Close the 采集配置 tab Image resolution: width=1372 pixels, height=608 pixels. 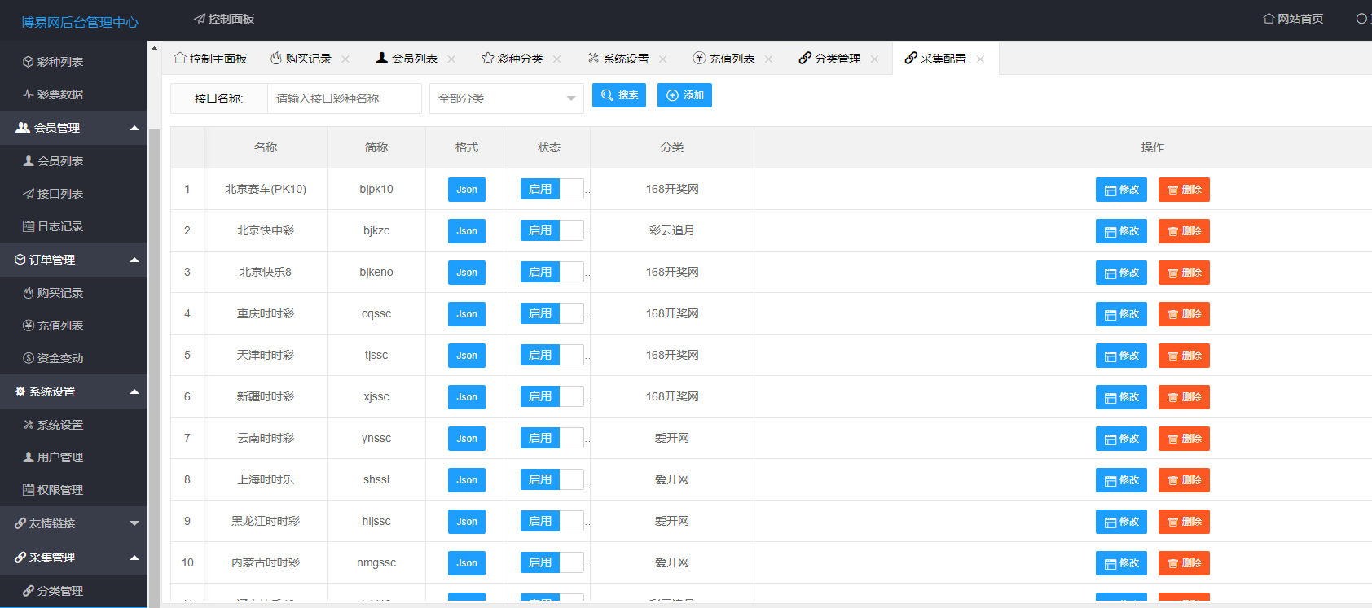pyautogui.click(x=981, y=59)
